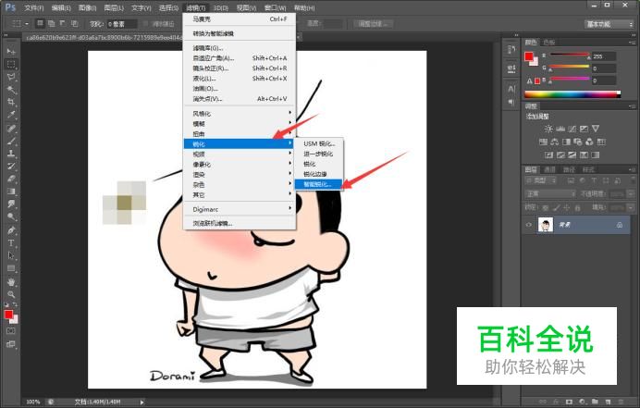This screenshot has height=408, width=640.
Task: Reset to default foreground/background colors
Action: click(7, 304)
